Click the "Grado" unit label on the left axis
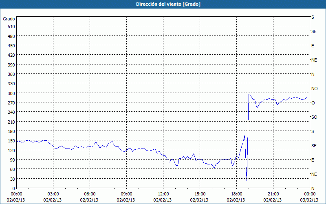Image resolution: width=326 pixels, height=204 pixels. pyautogui.click(x=9, y=19)
